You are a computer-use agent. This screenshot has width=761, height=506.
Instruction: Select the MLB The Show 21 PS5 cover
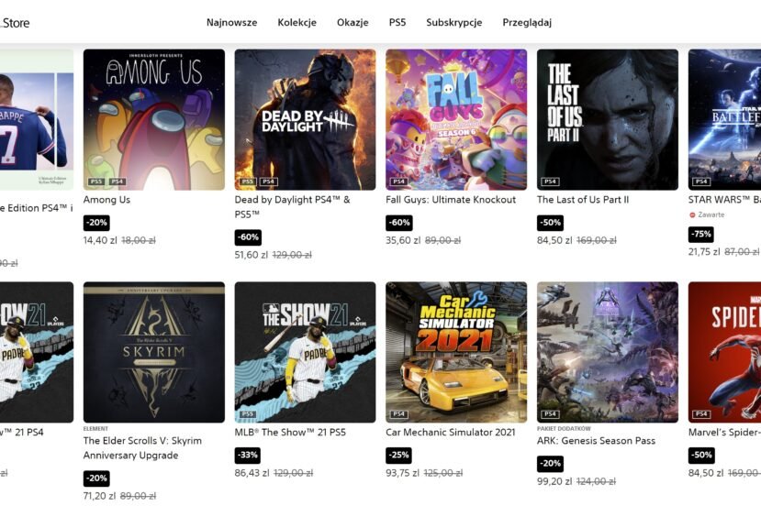pos(305,352)
